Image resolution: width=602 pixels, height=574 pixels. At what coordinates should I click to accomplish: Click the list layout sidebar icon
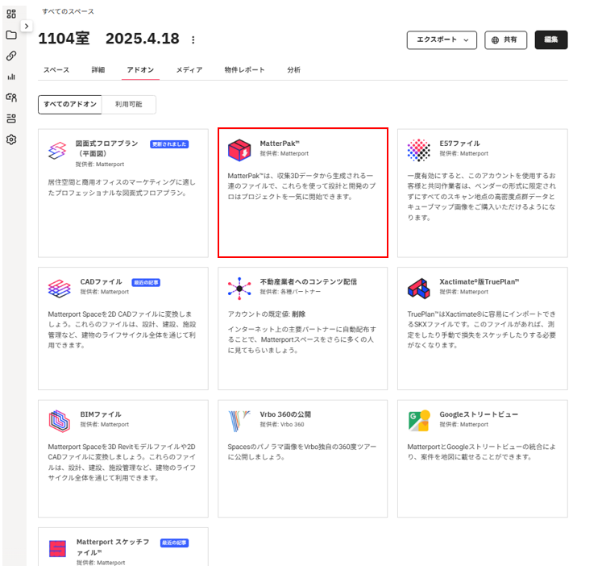click(x=11, y=119)
